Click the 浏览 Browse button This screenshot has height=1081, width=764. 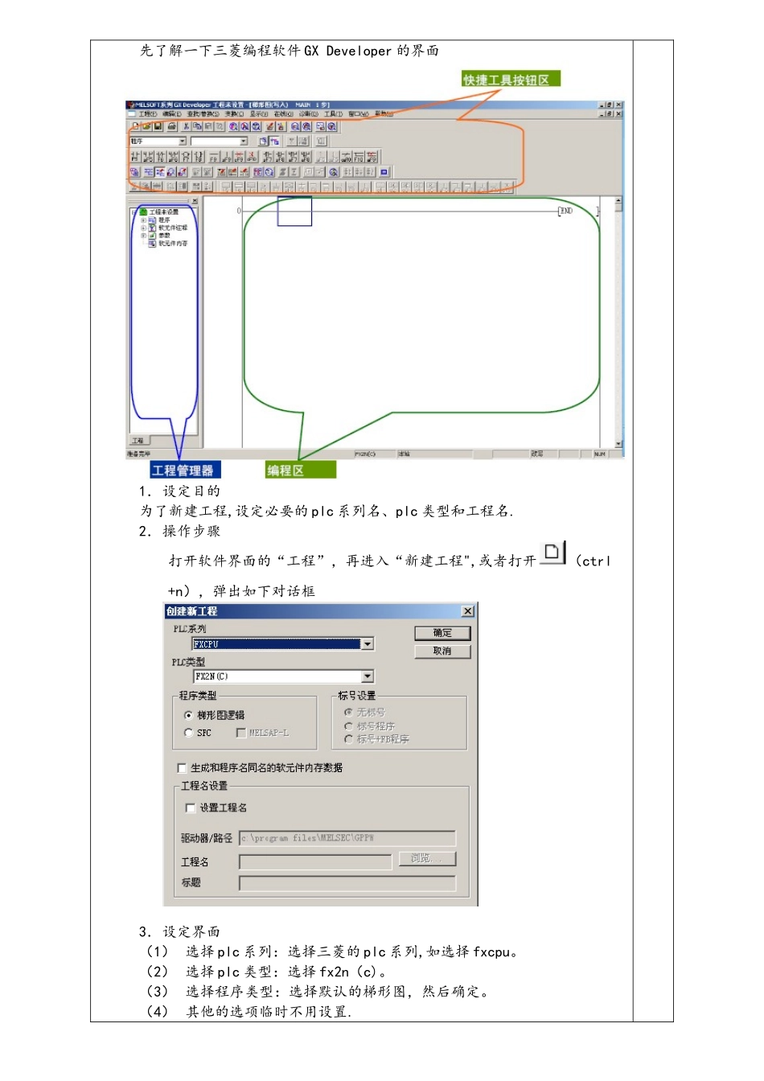(x=428, y=859)
